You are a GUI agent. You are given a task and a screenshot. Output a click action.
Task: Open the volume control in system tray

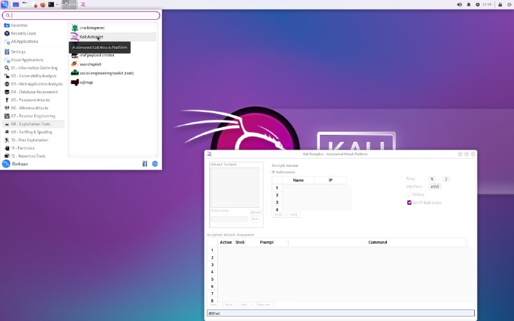click(459, 4)
